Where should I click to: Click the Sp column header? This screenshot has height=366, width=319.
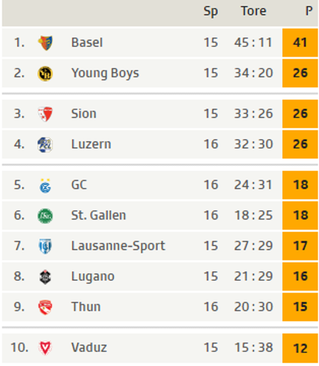pos(210,12)
